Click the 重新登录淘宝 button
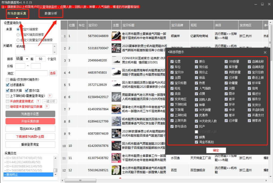273x183 pixels. click(30, 144)
